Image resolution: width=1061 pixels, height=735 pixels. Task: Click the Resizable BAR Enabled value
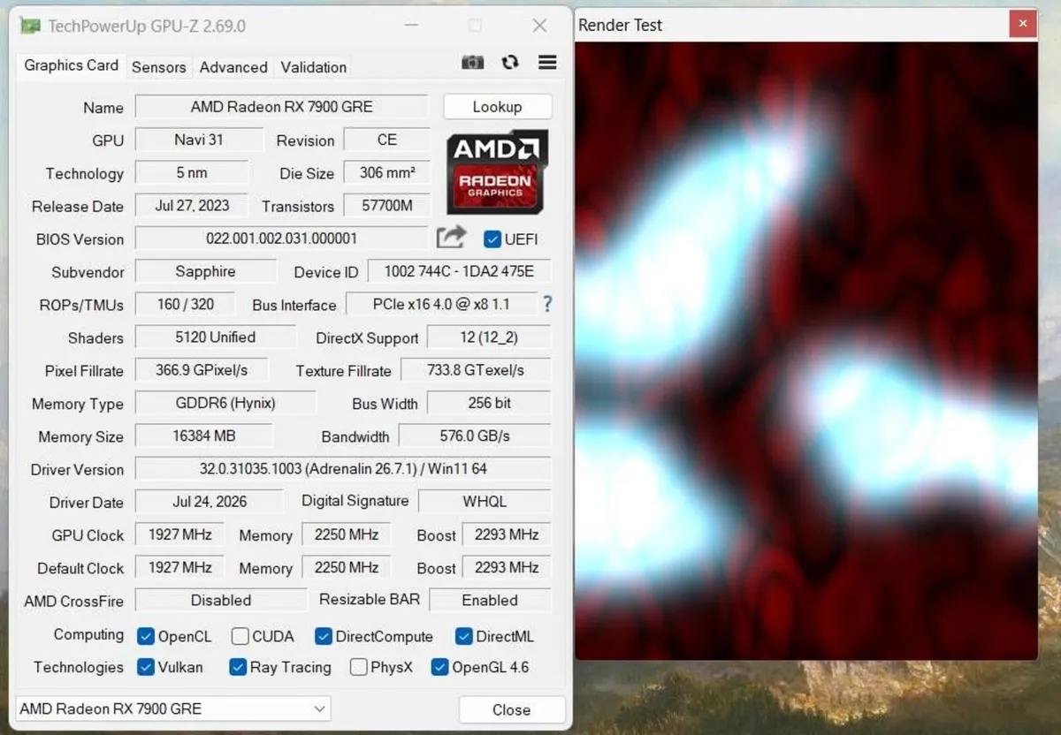490,600
